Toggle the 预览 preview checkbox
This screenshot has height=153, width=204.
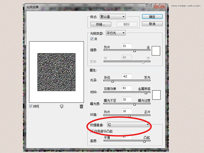(x=31, y=106)
